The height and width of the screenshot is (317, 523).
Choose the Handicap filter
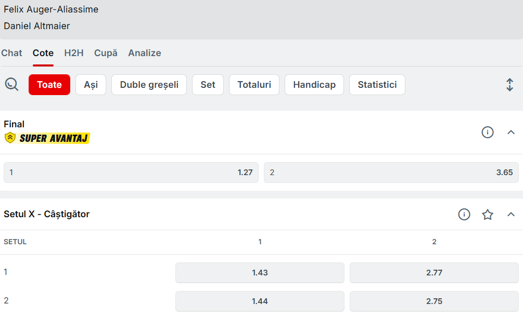pos(314,85)
